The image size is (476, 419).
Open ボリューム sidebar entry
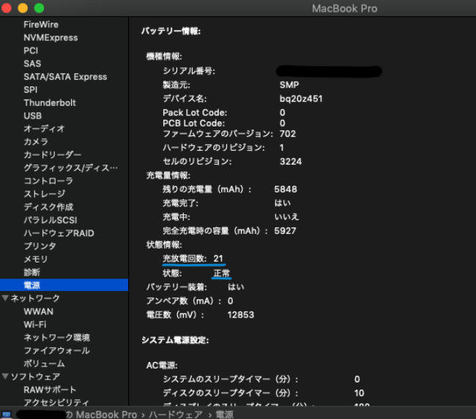click(x=44, y=363)
